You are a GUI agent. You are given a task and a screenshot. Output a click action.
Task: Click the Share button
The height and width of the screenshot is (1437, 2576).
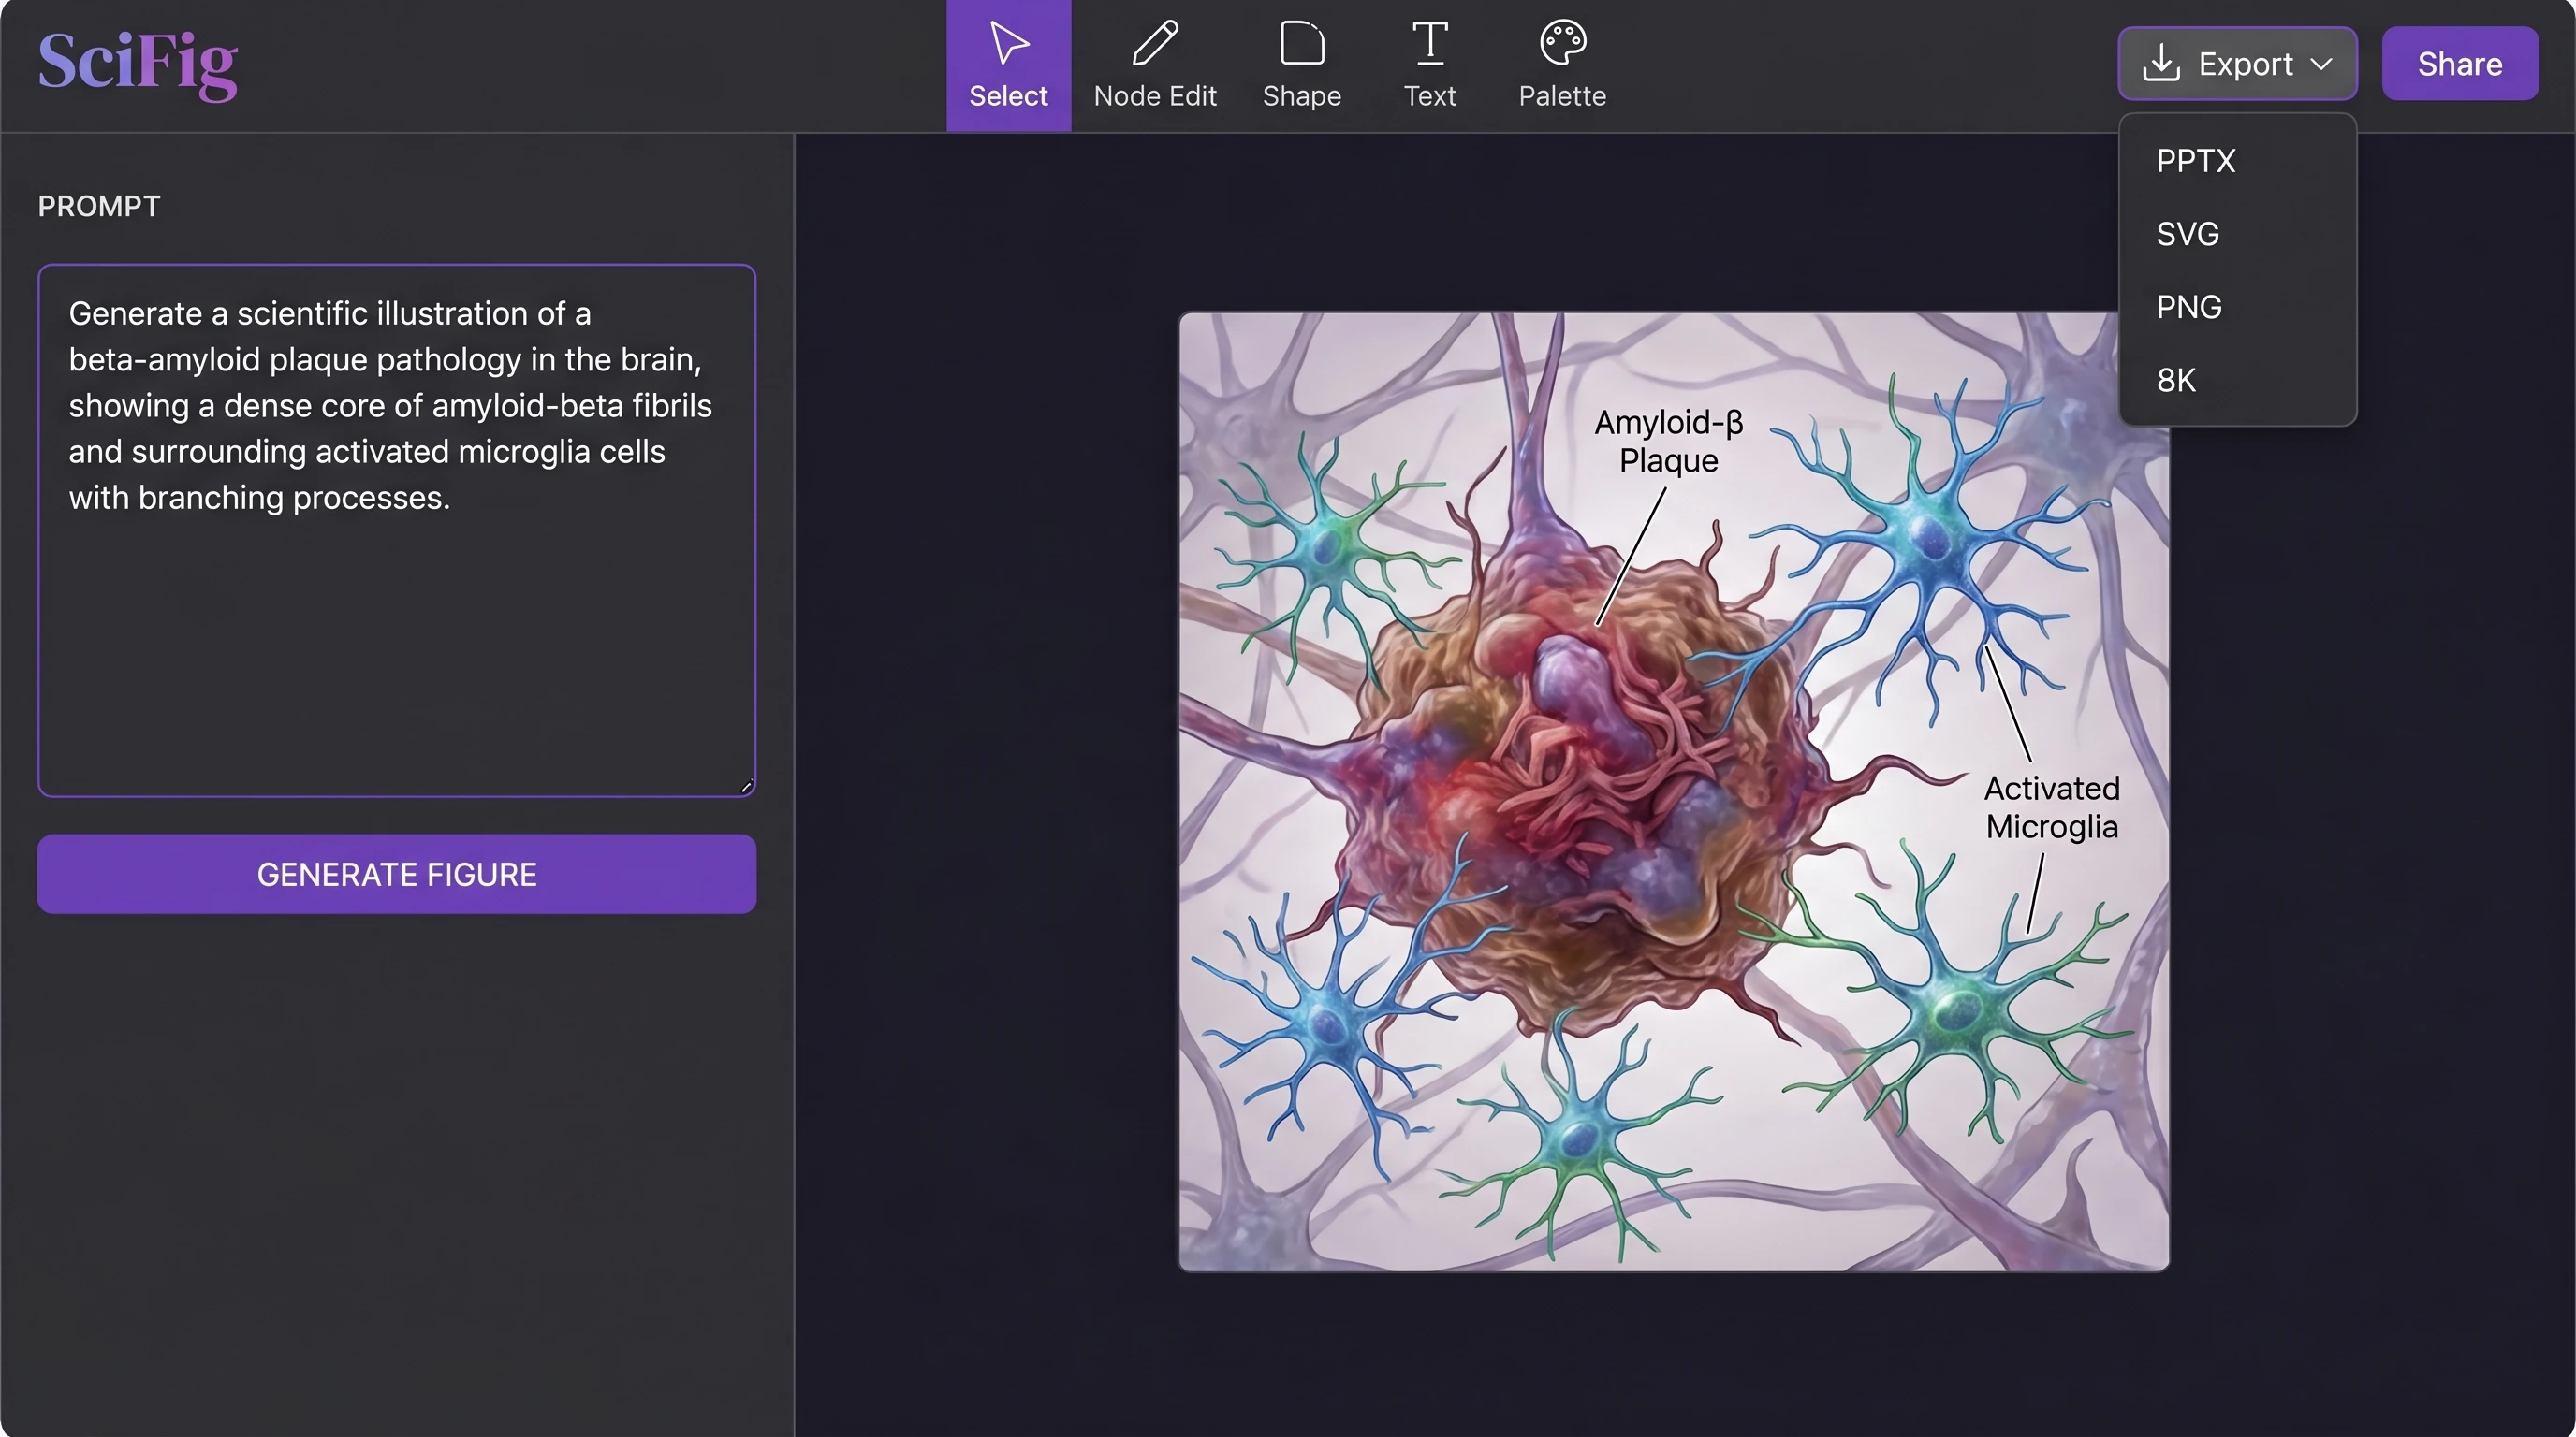[2460, 64]
